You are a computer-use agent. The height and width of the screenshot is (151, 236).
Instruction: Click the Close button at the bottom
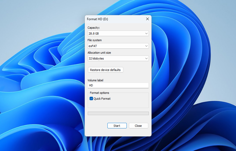pos(138,126)
